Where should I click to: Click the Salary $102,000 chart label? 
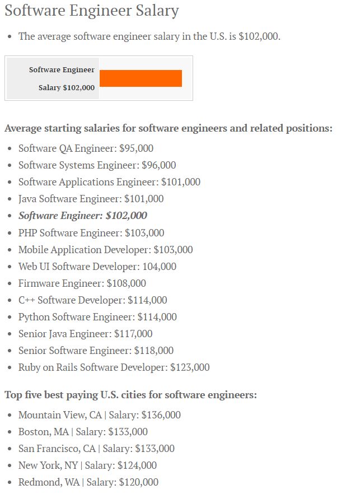[67, 88]
